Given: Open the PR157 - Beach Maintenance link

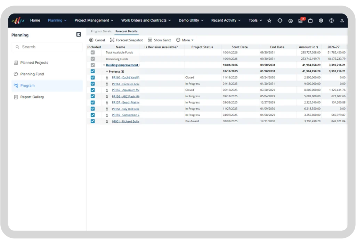Looking at the screenshot, I should coord(126,103).
